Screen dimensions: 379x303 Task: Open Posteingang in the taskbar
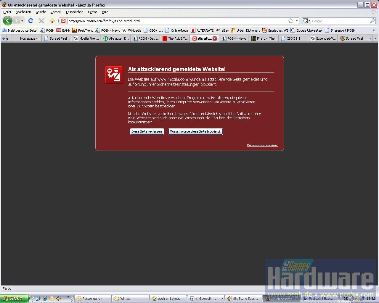tap(93, 299)
